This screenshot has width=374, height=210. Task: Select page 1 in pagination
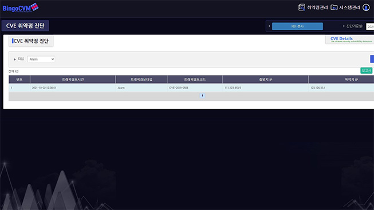click(202, 96)
